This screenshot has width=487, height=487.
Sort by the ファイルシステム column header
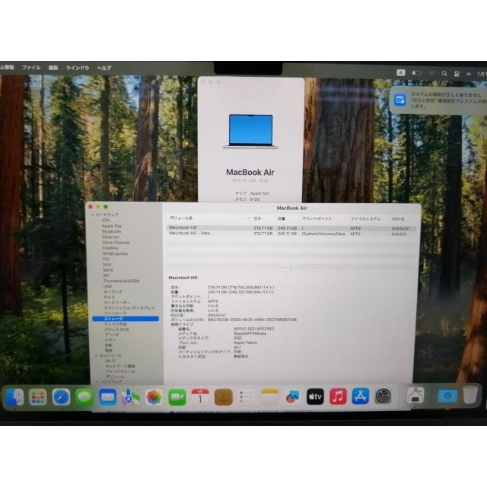(x=365, y=219)
